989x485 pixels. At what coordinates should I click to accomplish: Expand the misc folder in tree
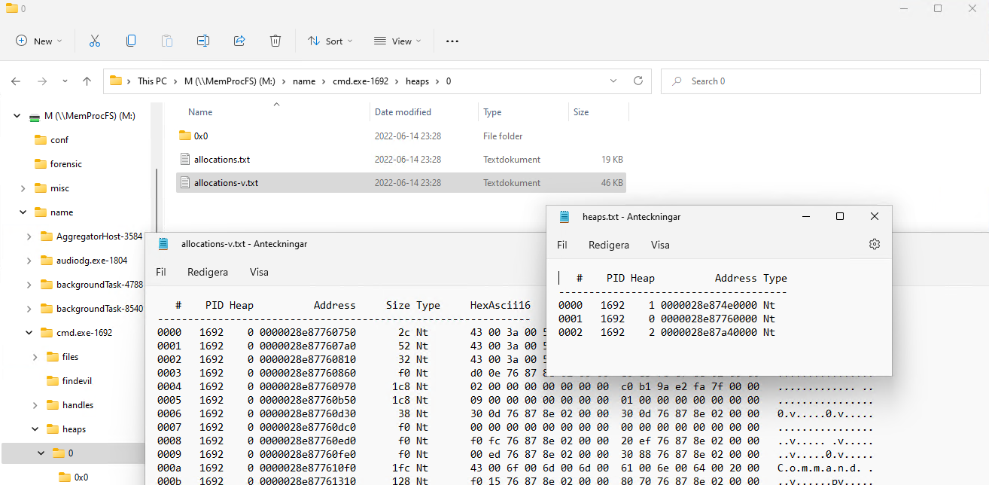pyautogui.click(x=23, y=188)
